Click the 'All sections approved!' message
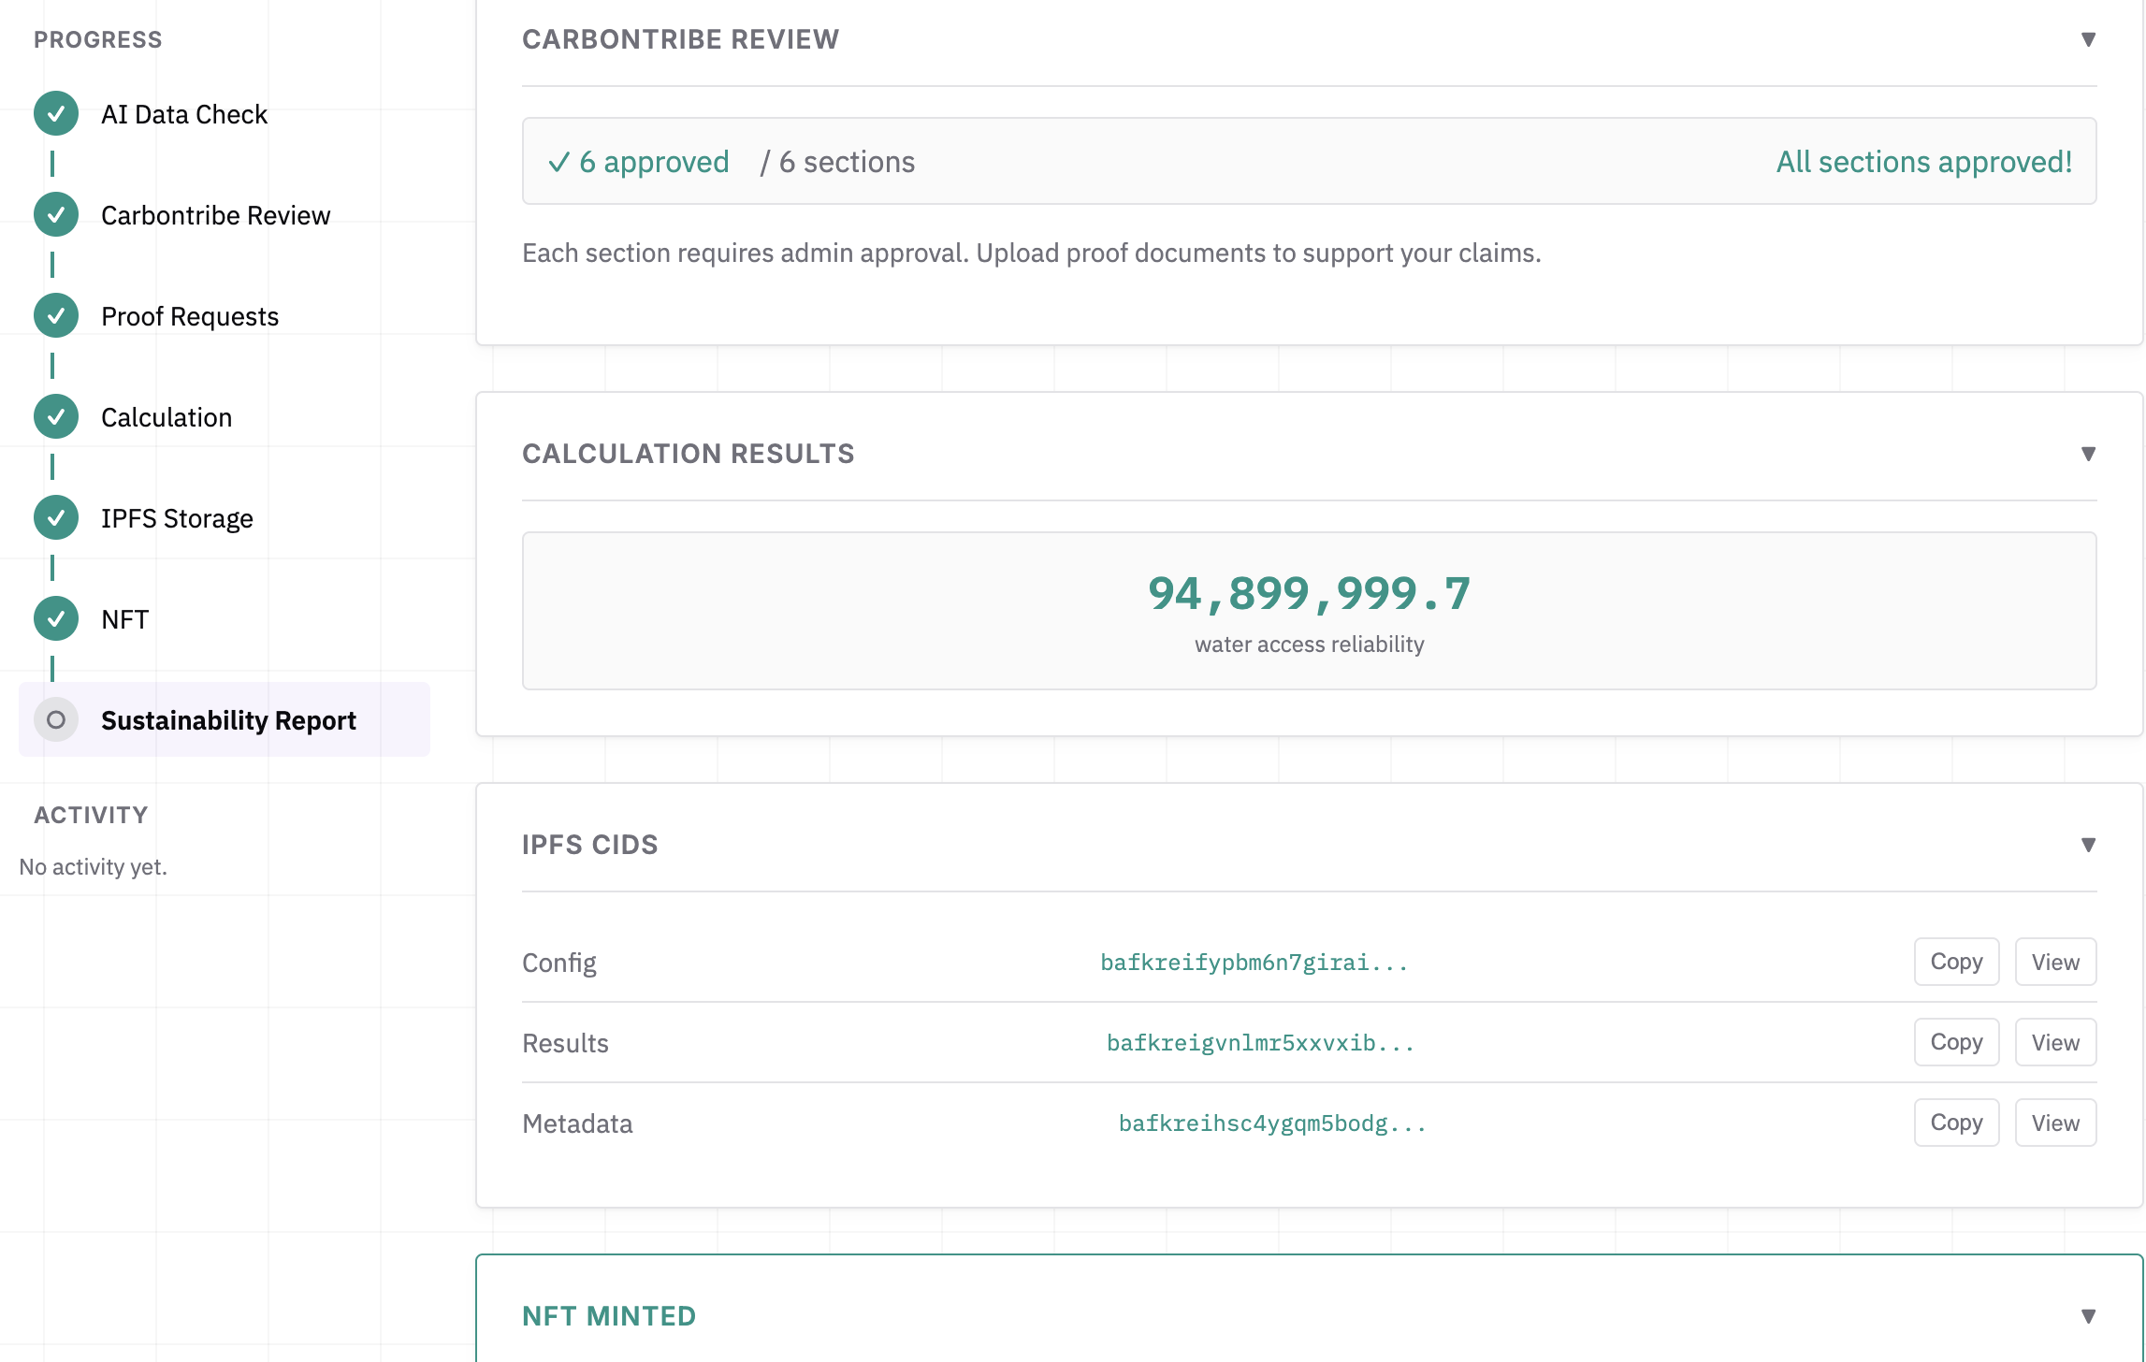Viewport: 2146px width, 1362px height. 1924,162
